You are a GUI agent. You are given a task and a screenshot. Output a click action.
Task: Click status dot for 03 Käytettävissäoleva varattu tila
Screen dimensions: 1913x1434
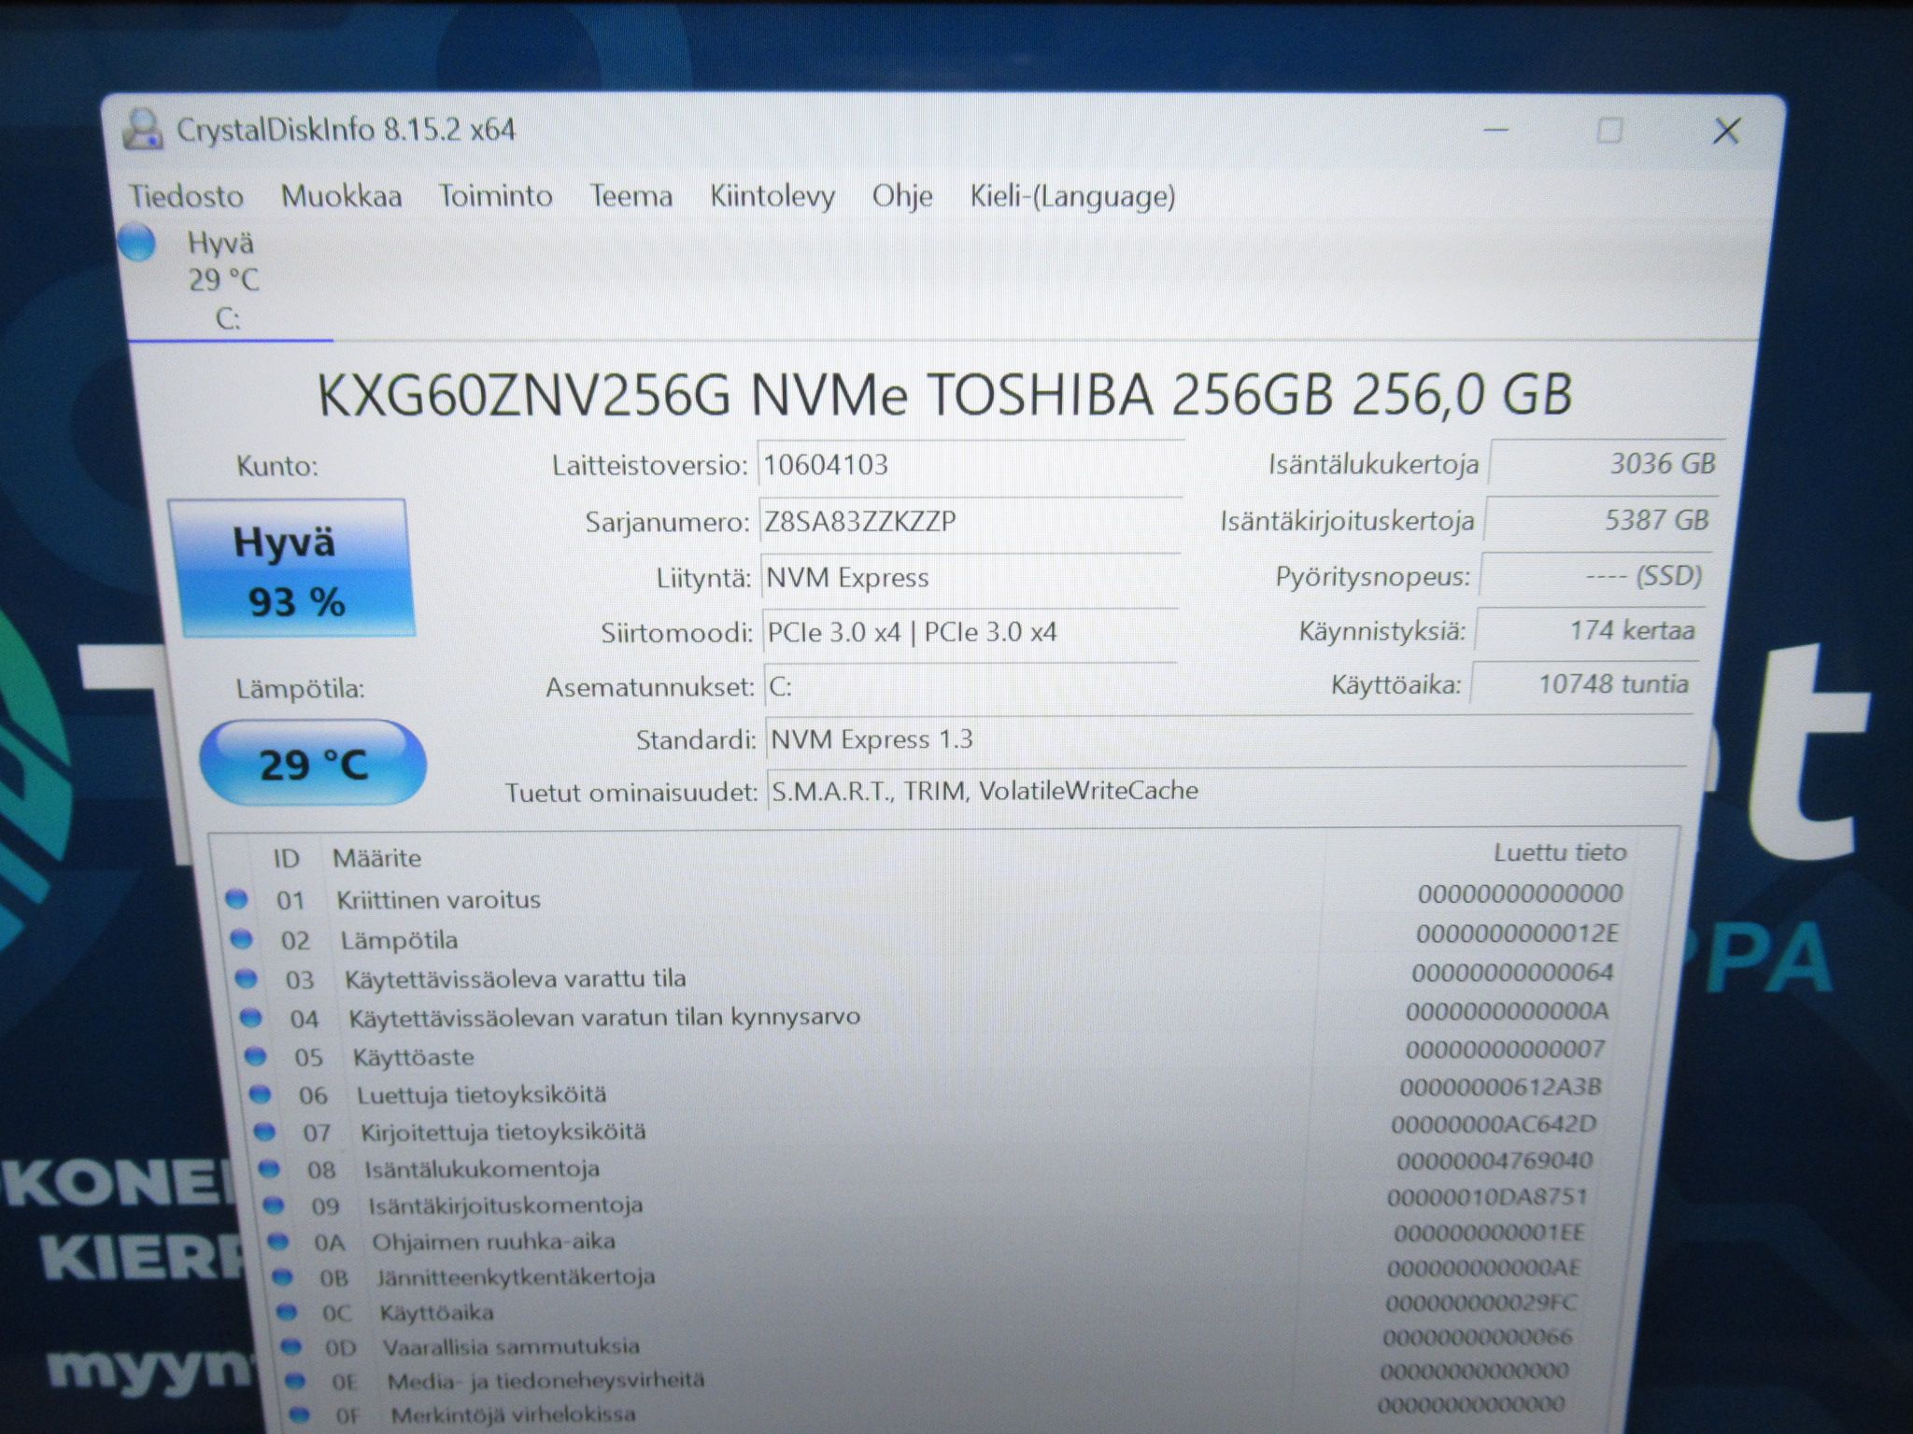pos(246,978)
